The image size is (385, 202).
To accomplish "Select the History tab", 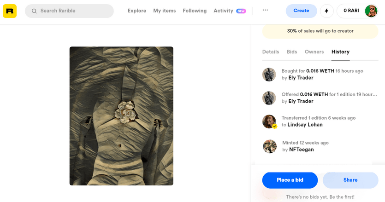I will [x=340, y=52].
